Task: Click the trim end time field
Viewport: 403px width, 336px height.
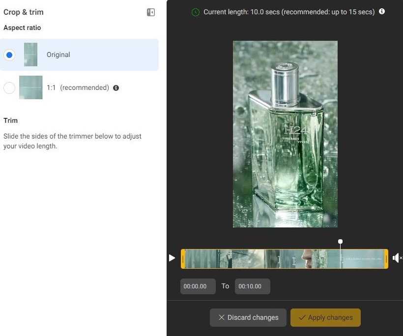Action: (x=253, y=286)
